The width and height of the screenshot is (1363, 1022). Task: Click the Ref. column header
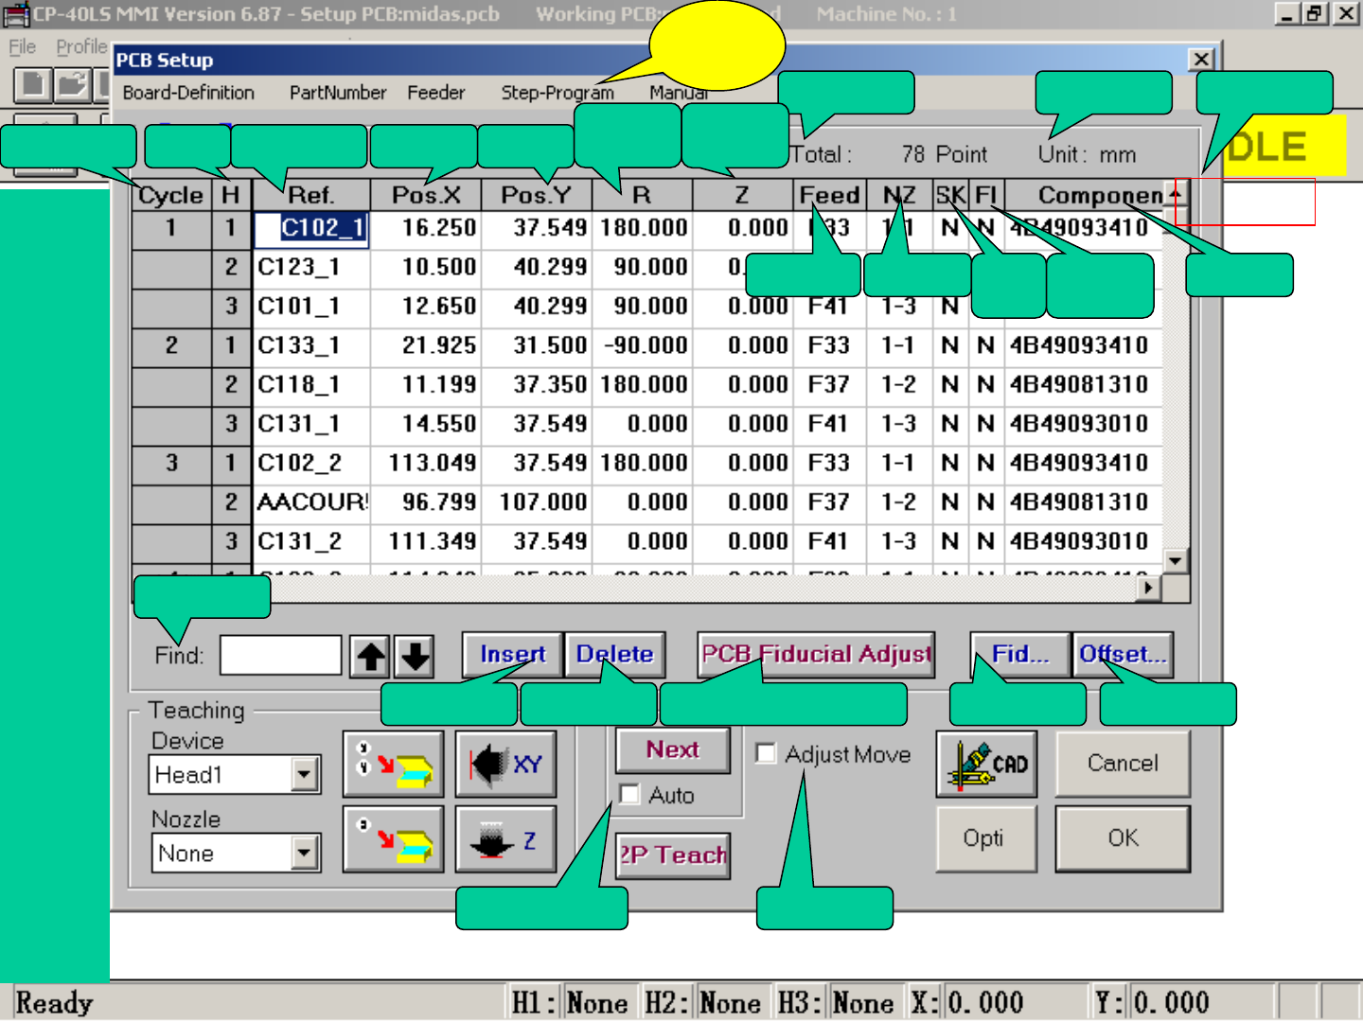click(x=311, y=195)
